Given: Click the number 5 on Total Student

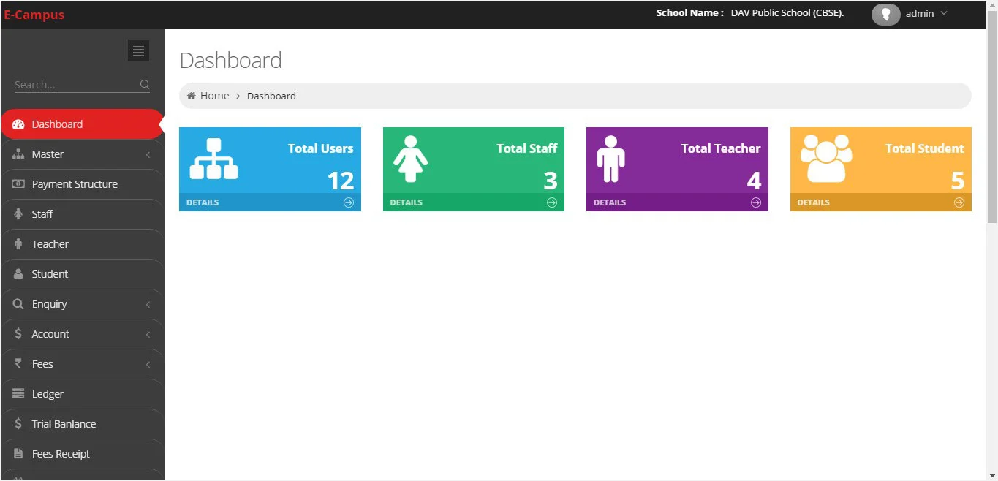Looking at the screenshot, I should click(x=958, y=181).
